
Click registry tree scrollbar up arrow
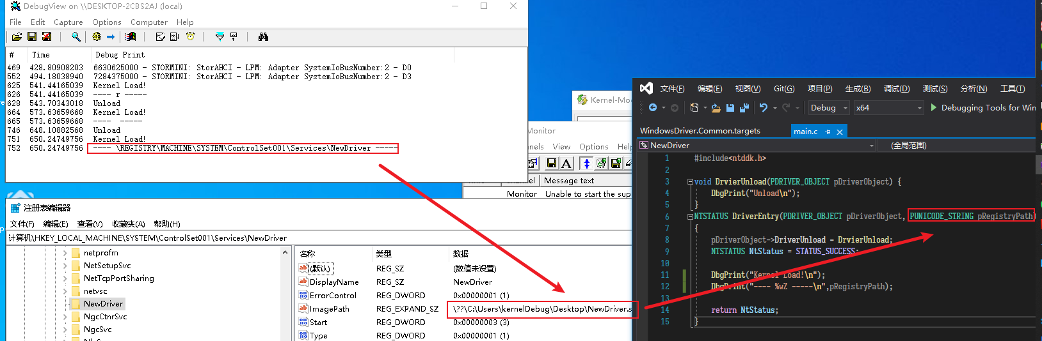click(285, 253)
